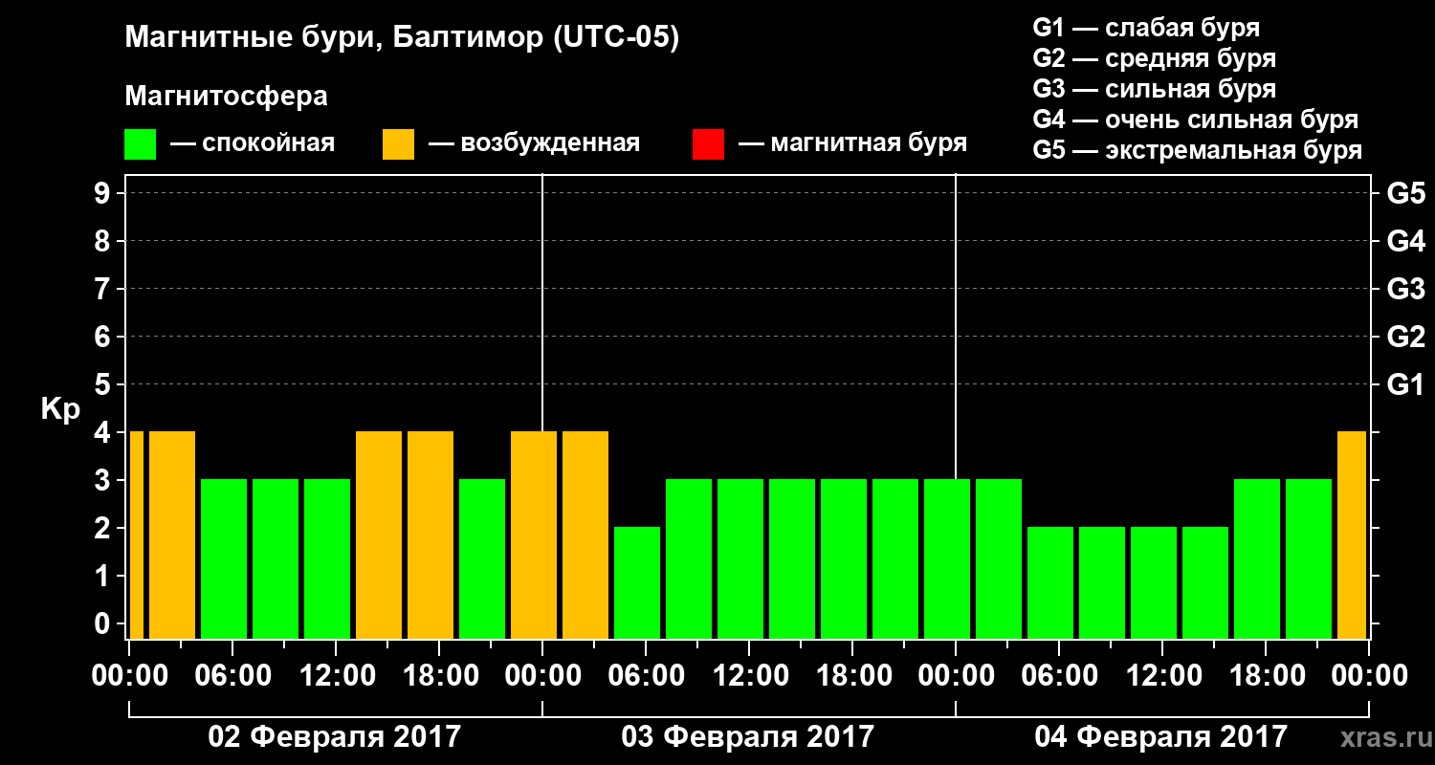Click the 'G3 — сильная буря' legend line

pyautogui.click(x=1154, y=89)
